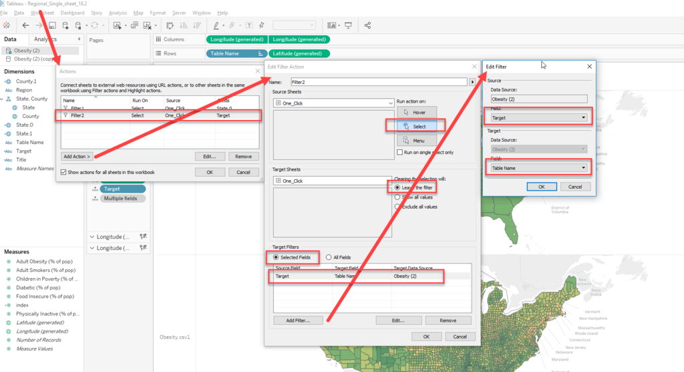The height and width of the screenshot is (372, 684).
Task: Open the greyed Target Data Source dropdown
Action: [539, 149]
